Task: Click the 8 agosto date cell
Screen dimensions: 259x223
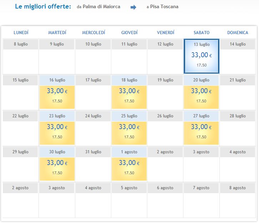Action: (x=238, y=188)
